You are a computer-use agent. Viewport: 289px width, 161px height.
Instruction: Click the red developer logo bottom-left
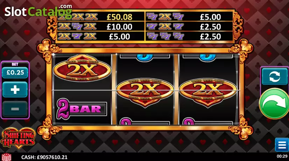tap(6, 157)
